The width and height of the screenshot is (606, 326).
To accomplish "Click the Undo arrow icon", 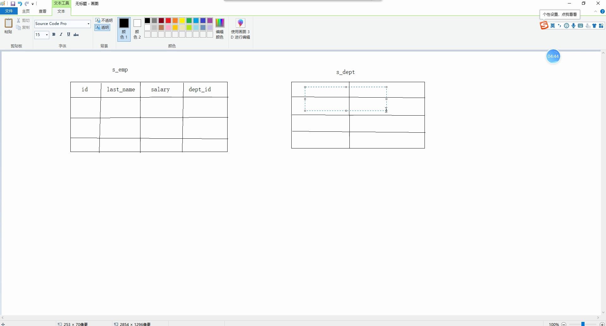I will [x=20, y=4].
